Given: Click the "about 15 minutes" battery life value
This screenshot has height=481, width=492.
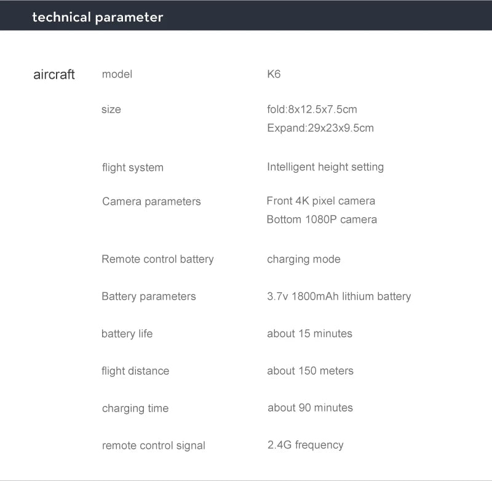Looking at the screenshot, I should click(x=310, y=333).
